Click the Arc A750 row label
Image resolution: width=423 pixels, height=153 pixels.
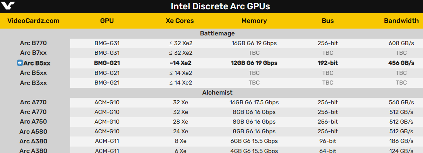coord(34,122)
